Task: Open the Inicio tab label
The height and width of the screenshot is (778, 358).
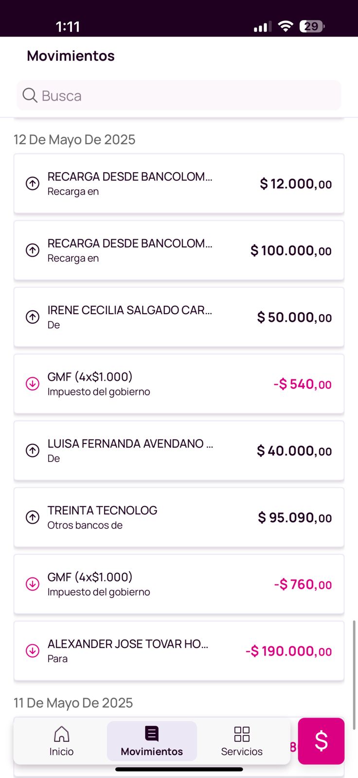Action: 61,752
